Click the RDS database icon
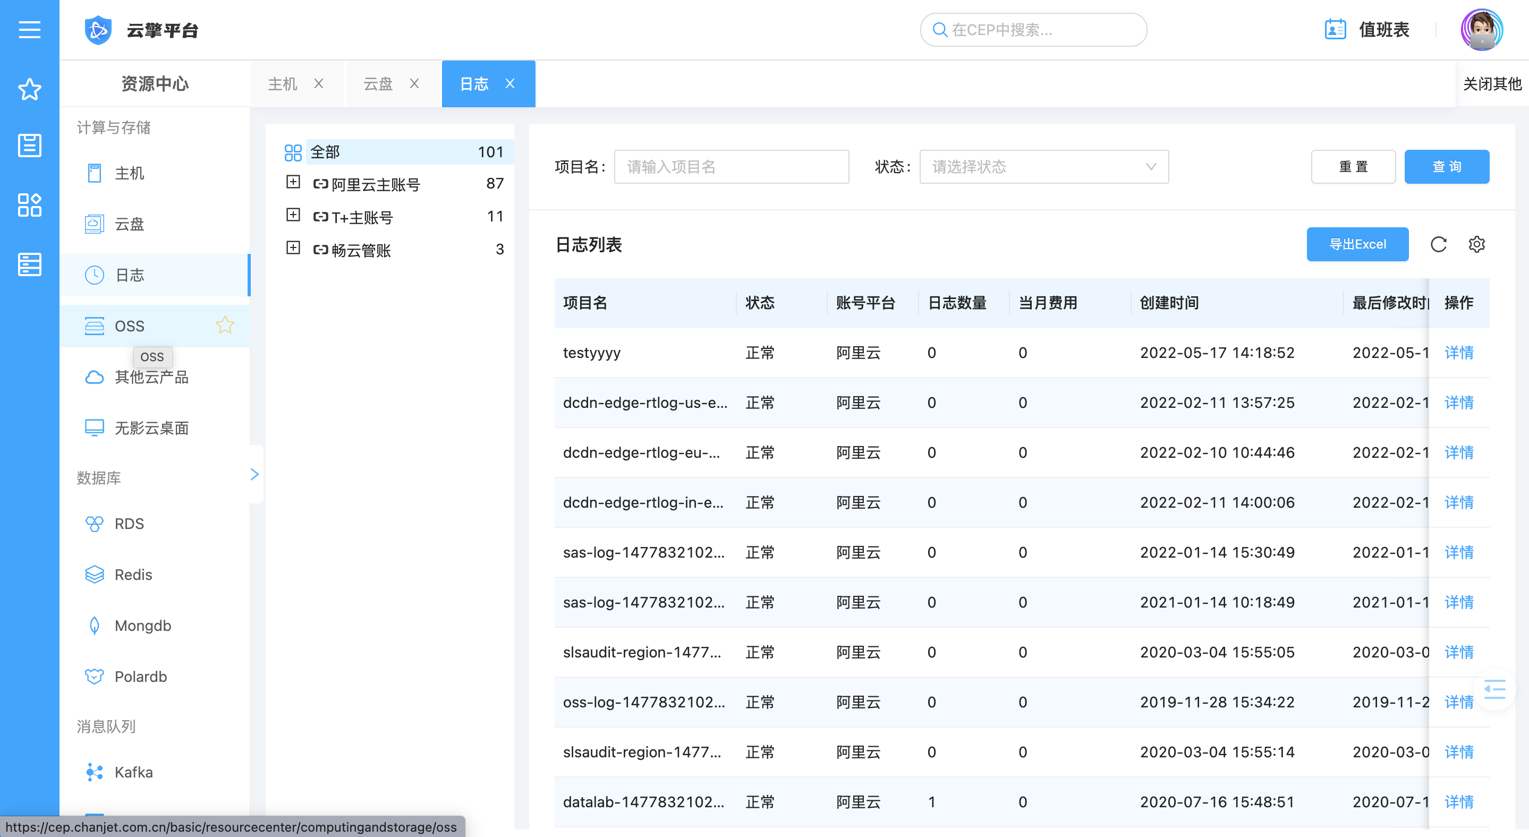1529x837 pixels. tap(95, 524)
